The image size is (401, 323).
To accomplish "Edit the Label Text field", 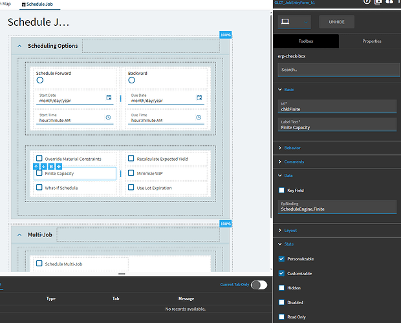I will tap(337, 125).
